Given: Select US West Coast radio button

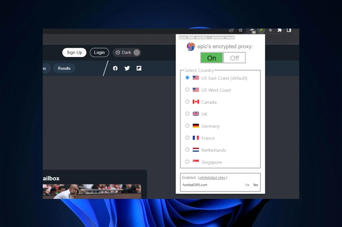Looking at the screenshot, I should (187, 89).
